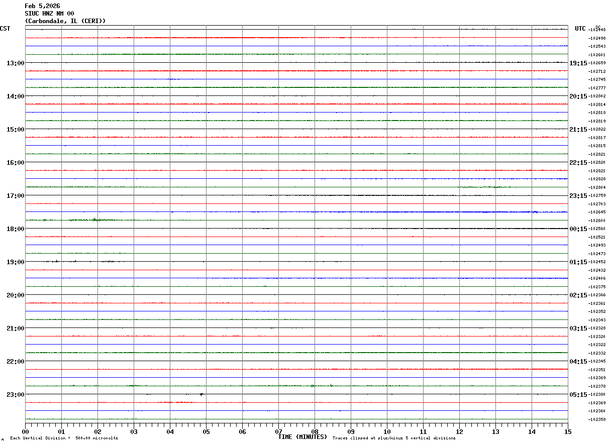
Task: Click the DC offset value -102498
Action: tap(597, 38)
